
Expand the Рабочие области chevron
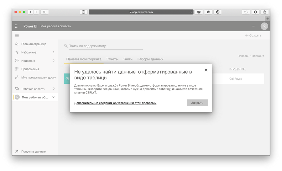(x=54, y=88)
